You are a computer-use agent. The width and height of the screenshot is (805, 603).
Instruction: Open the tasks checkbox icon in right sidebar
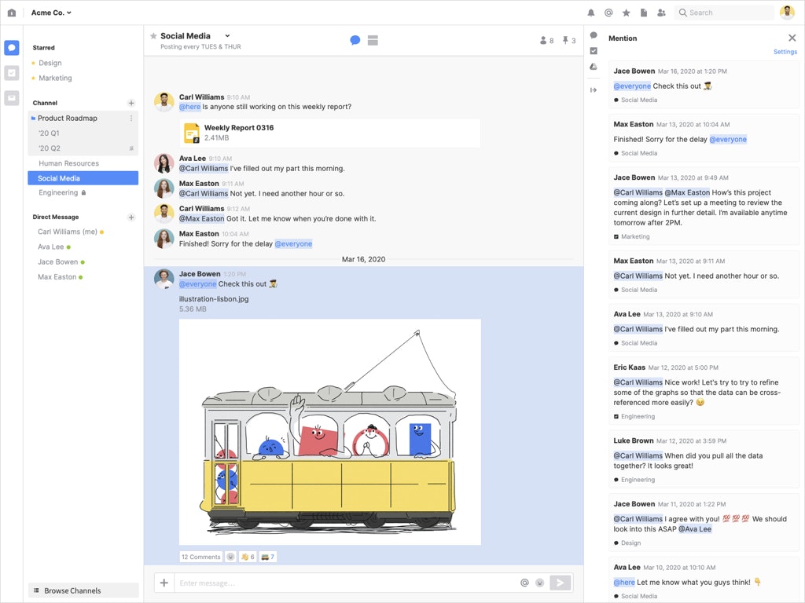click(x=594, y=51)
